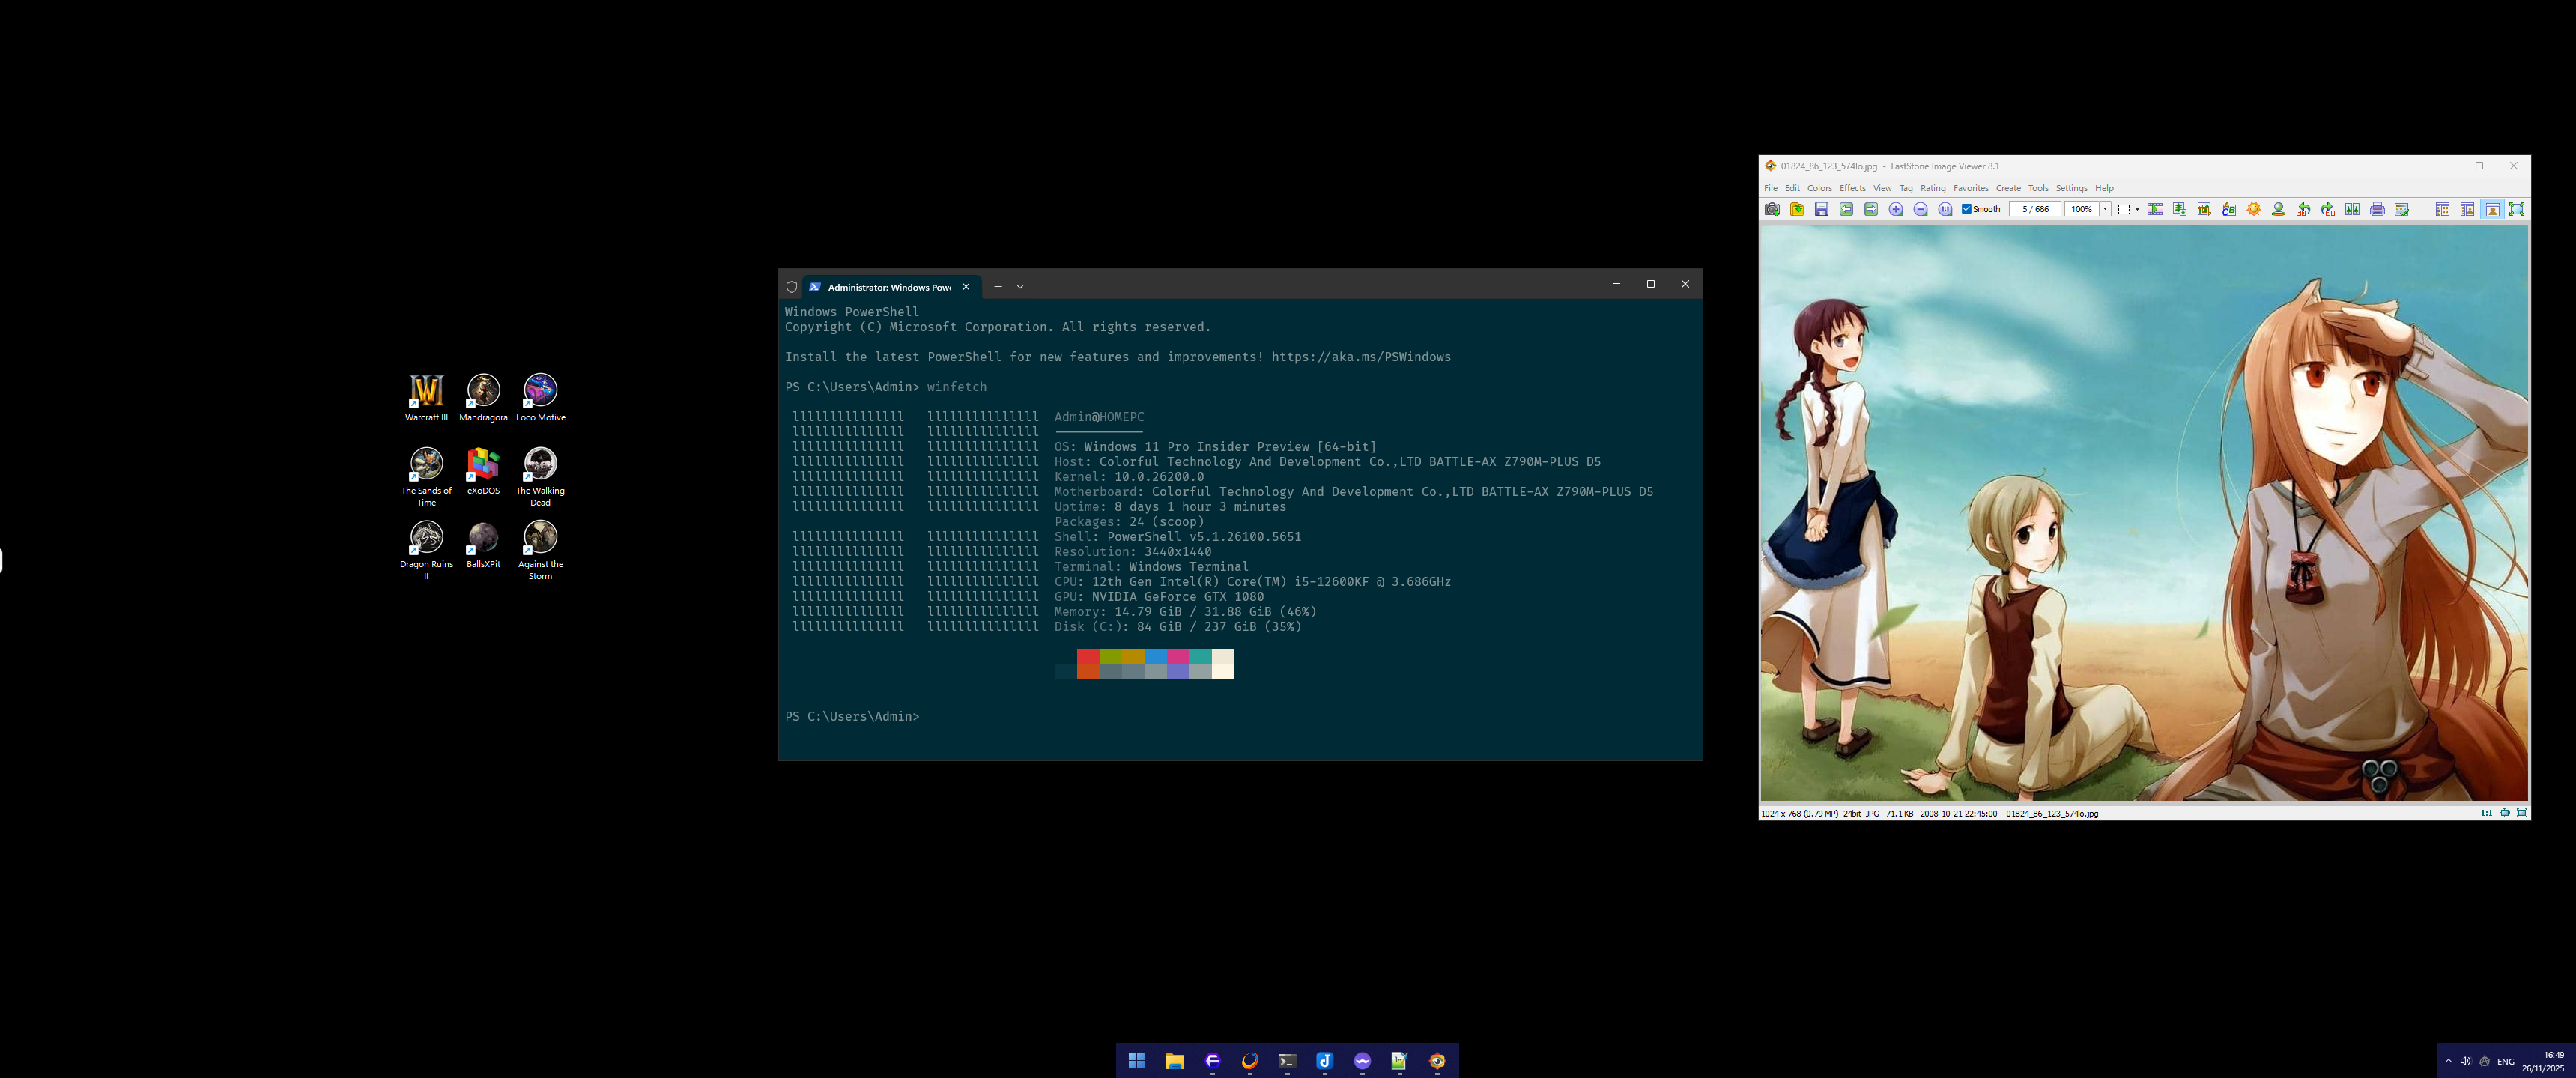Open the Favorites menu

coord(1970,188)
